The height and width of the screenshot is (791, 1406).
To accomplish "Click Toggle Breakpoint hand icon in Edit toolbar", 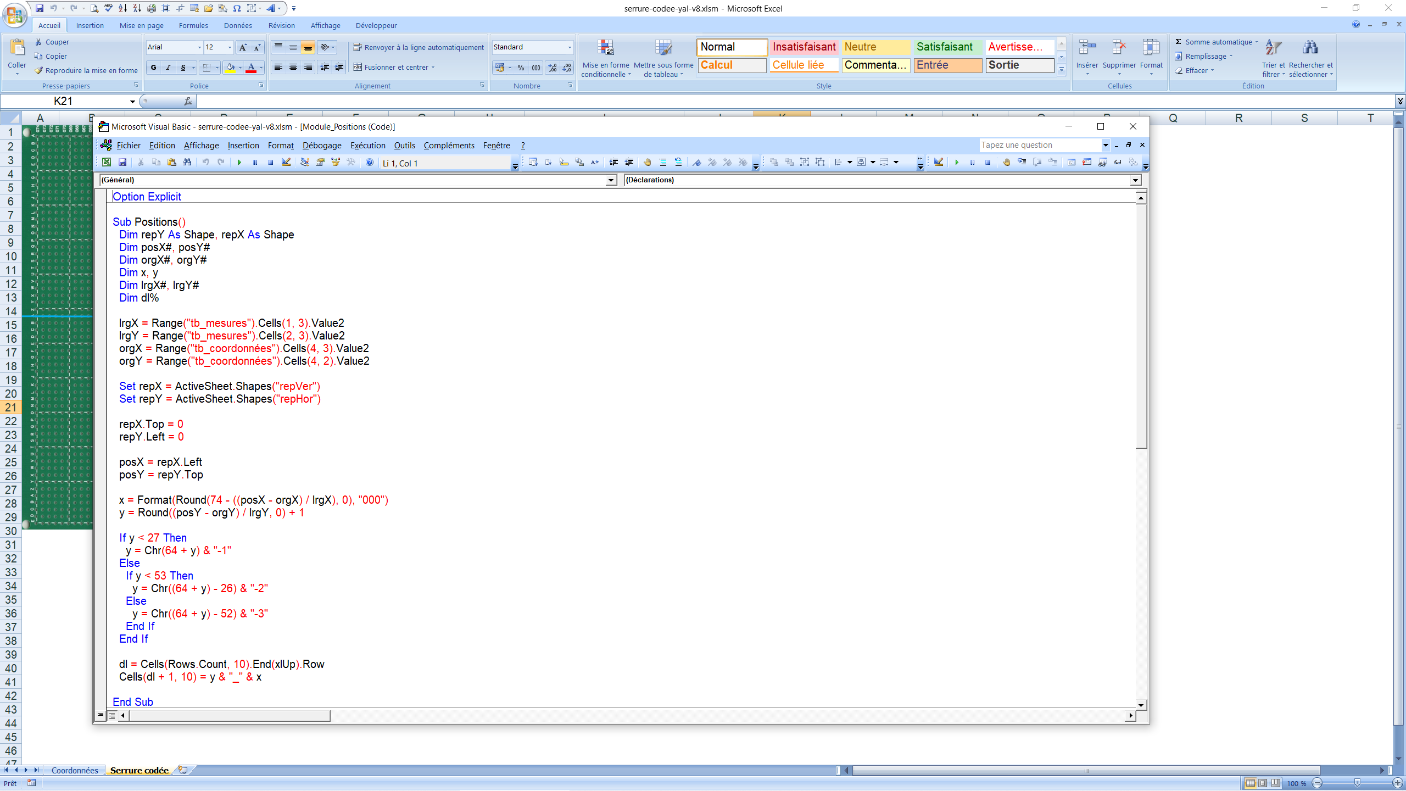I will pos(648,163).
